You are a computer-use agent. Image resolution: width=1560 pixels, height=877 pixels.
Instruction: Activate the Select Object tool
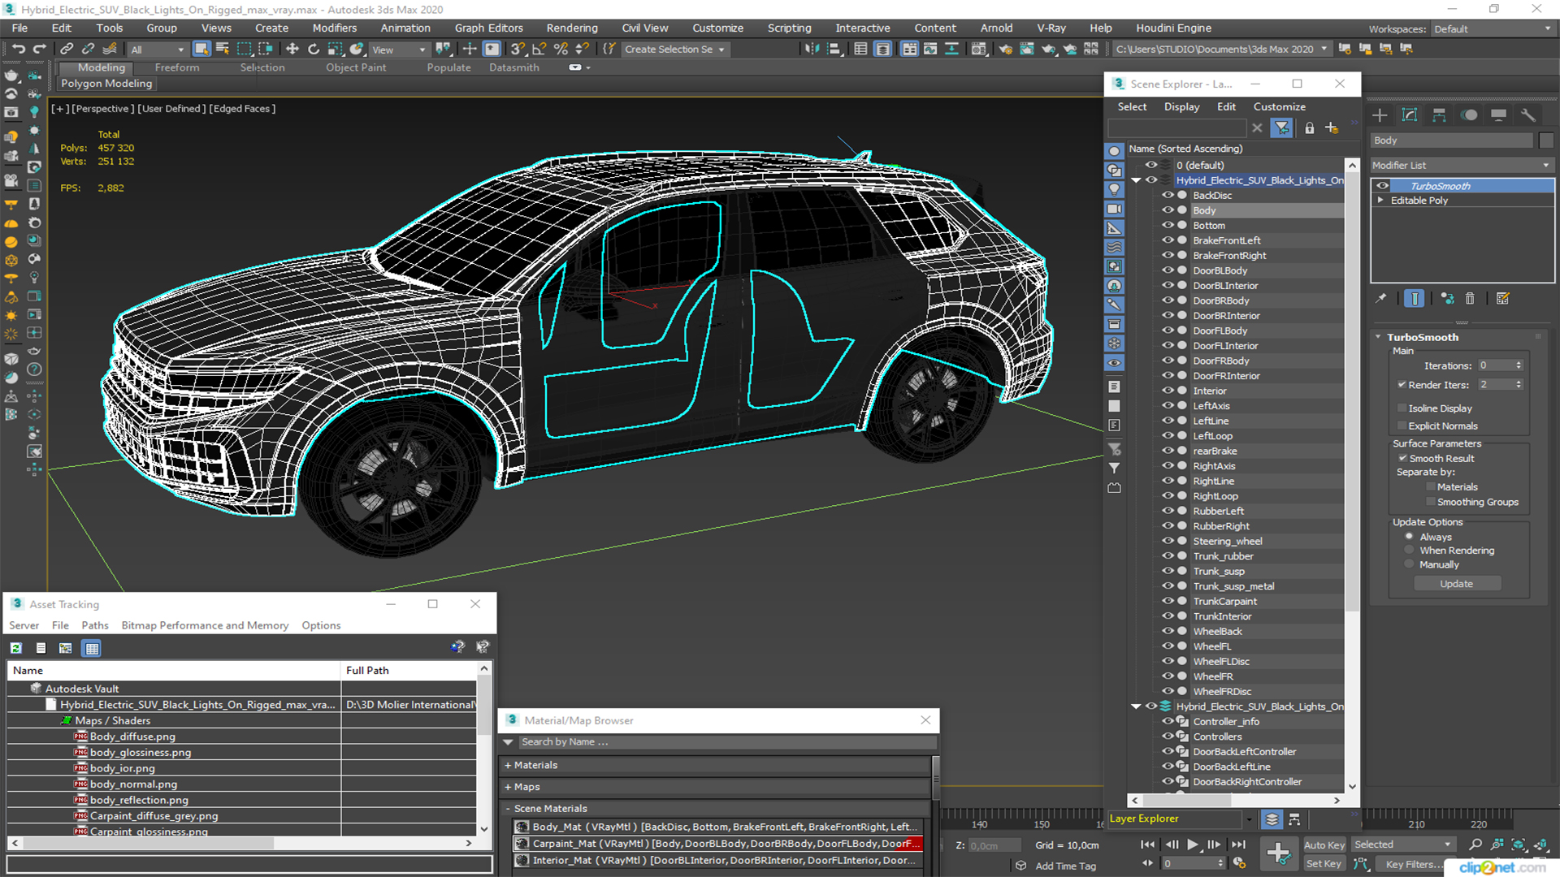201,50
